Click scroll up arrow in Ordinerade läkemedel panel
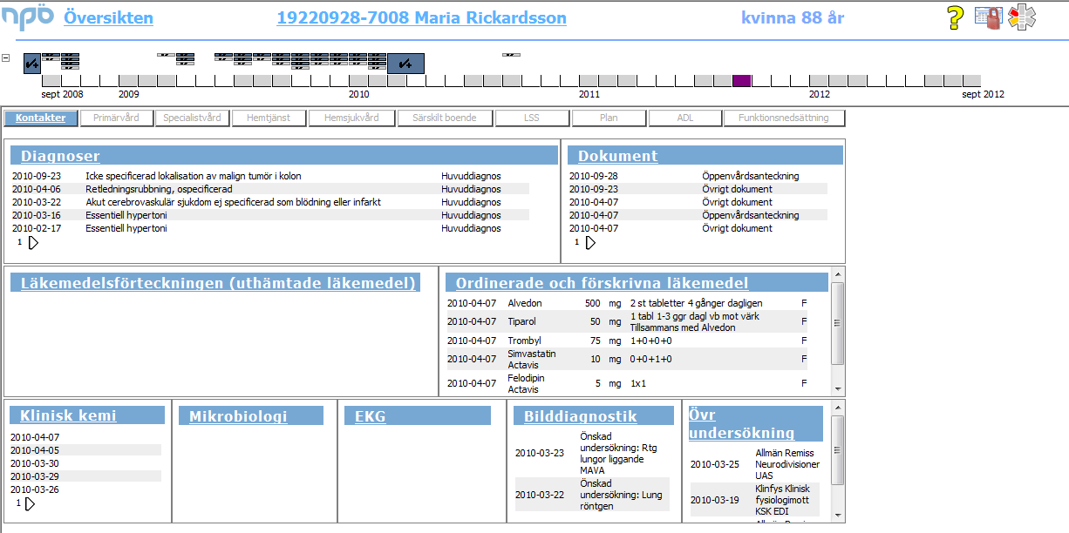The width and height of the screenshot is (1069, 533). 837,275
